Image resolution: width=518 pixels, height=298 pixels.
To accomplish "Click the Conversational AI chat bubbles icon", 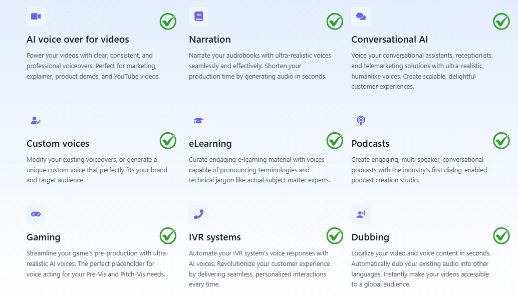I will [361, 17].
